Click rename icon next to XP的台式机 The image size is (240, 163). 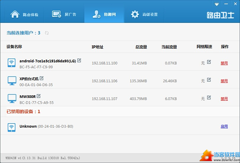coord(41,78)
